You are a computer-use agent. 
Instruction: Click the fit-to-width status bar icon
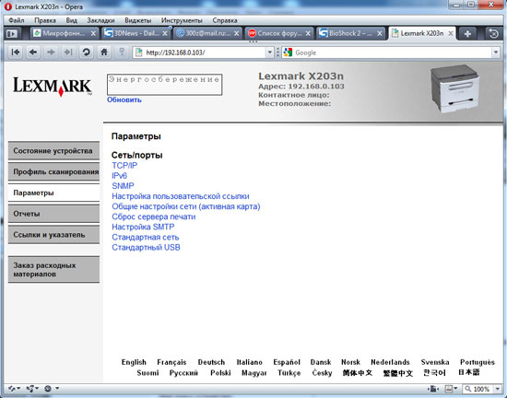point(433,389)
